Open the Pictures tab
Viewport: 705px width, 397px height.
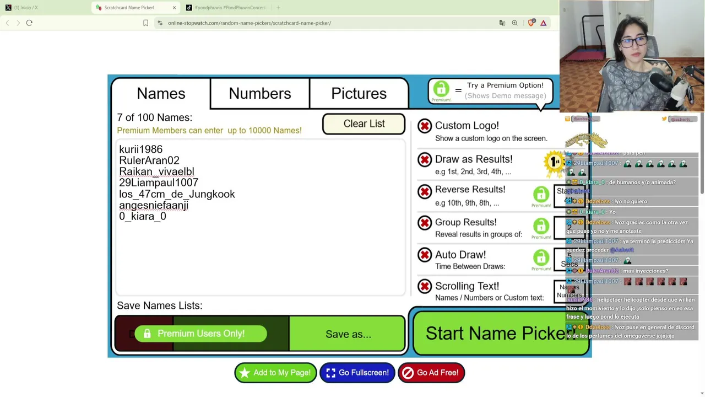(x=359, y=94)
